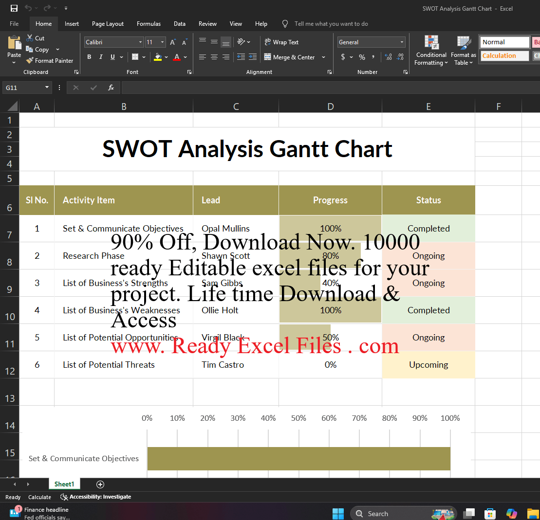
Task: Open Conditional Formatting menu
Action: (x=431, y=50)
